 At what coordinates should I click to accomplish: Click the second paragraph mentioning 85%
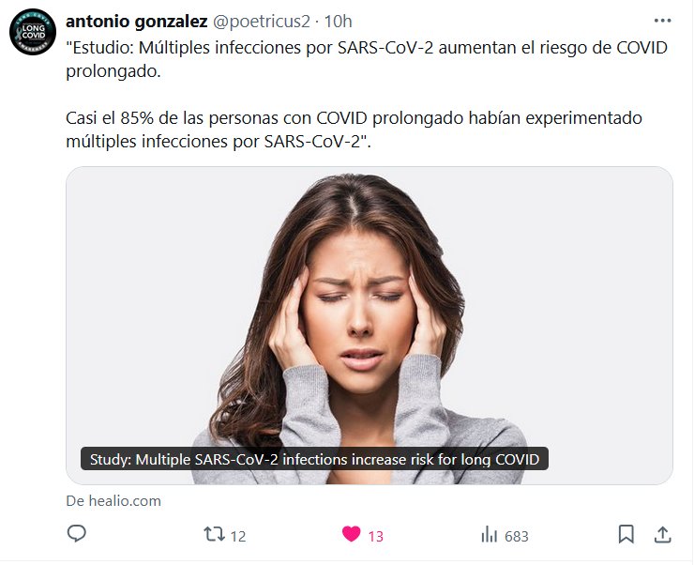(355, 130)
